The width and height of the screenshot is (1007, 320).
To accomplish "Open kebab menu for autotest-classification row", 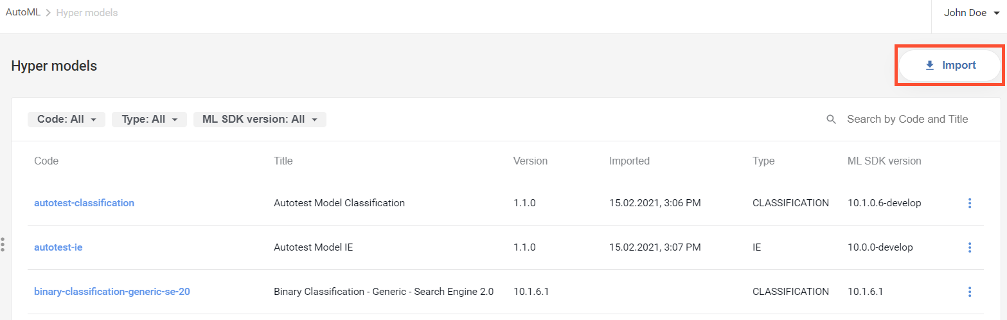I will point(970,203).
